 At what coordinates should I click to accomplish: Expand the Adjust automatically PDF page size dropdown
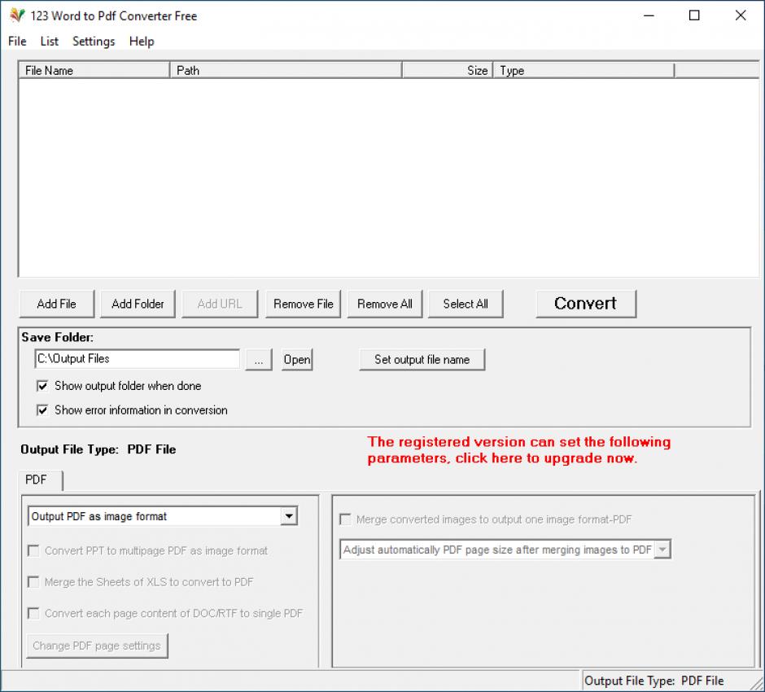662,550
